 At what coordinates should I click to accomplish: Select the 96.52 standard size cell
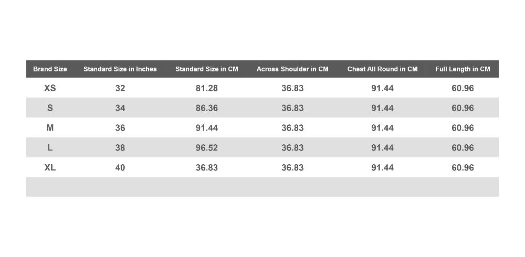206,147
